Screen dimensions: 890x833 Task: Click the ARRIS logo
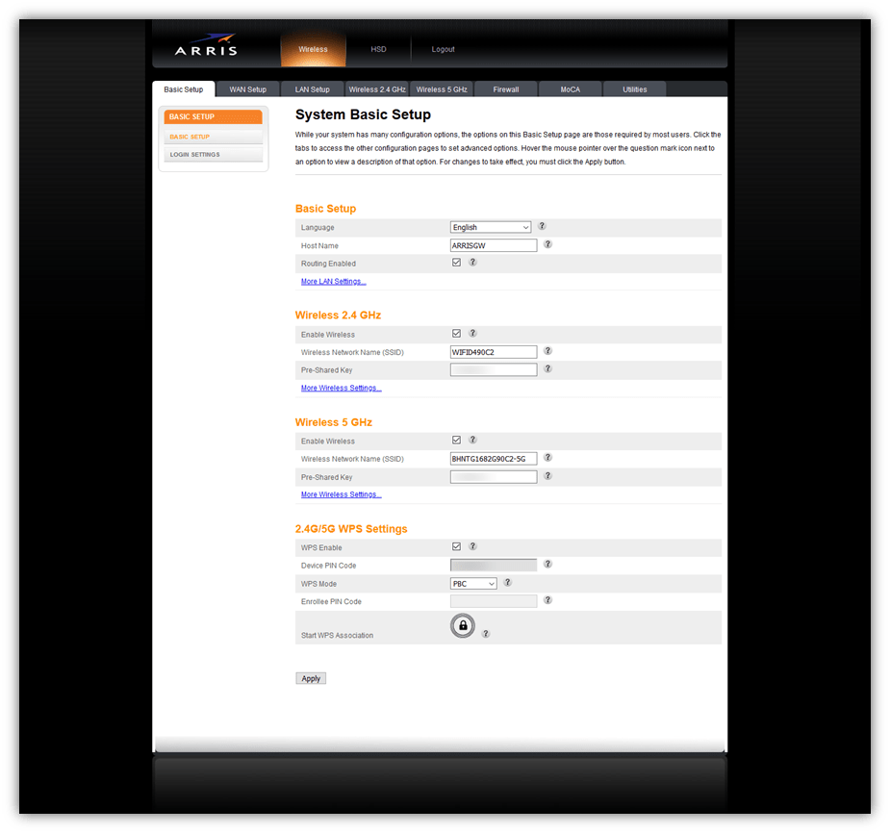pos(206,45)
